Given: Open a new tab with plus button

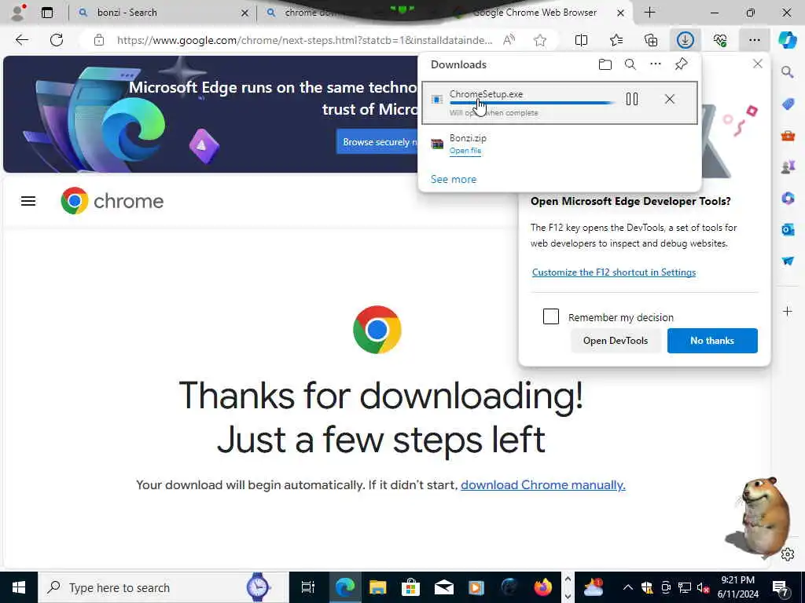Looking at the screenshot, I should coord(649,13).
